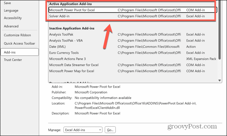Open the Customize Ribbon category
Screen dimensions: 227x136
[x=17, y=35]
